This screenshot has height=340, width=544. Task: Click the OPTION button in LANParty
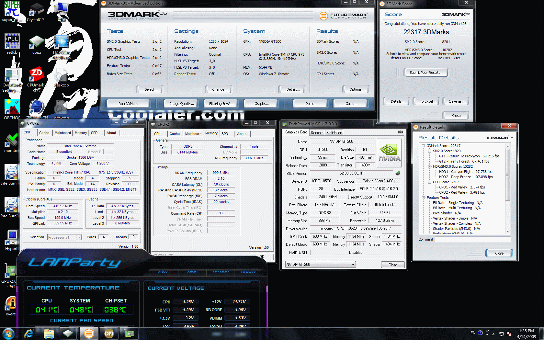click(x=221, y=272)
